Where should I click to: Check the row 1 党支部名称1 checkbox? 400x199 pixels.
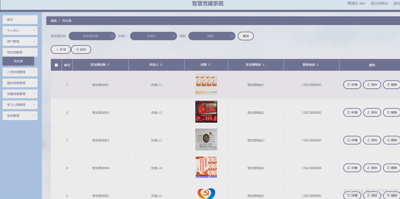pyautogui.click(x=56, y=85)
